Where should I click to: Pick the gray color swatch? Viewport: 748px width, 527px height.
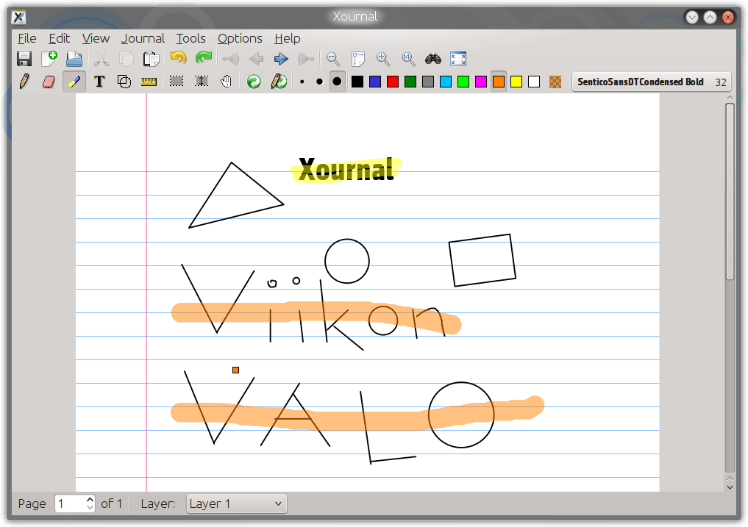tap(428, 82)
